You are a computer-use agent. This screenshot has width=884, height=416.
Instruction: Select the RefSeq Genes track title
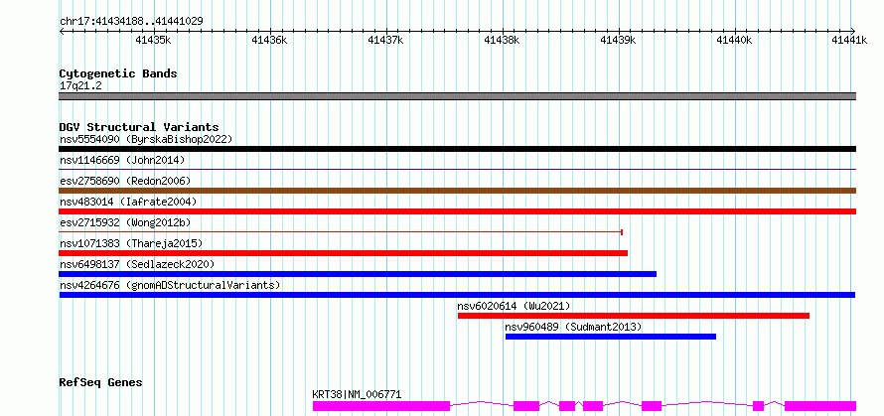pyautogui.click(x=101, y=383)
